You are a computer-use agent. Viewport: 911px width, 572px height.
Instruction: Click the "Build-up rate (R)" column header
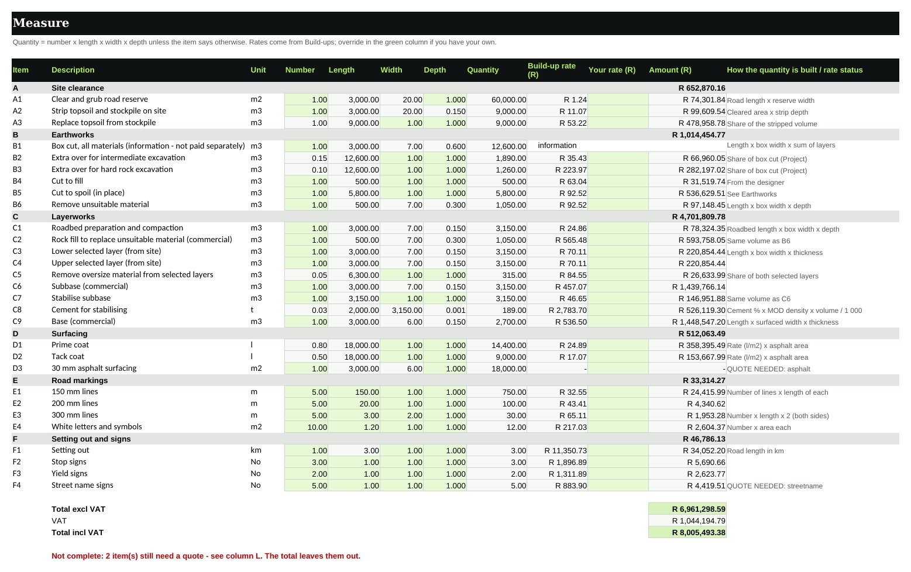552,70
